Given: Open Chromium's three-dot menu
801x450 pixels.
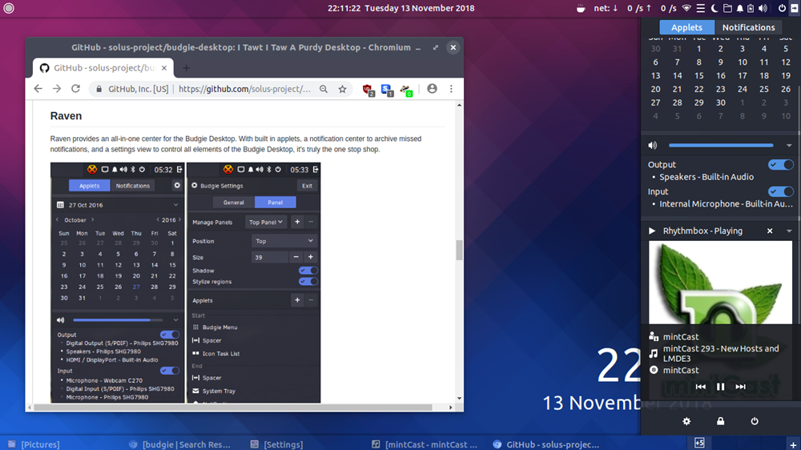Looking at the screenshot, I should click(451, 89).
